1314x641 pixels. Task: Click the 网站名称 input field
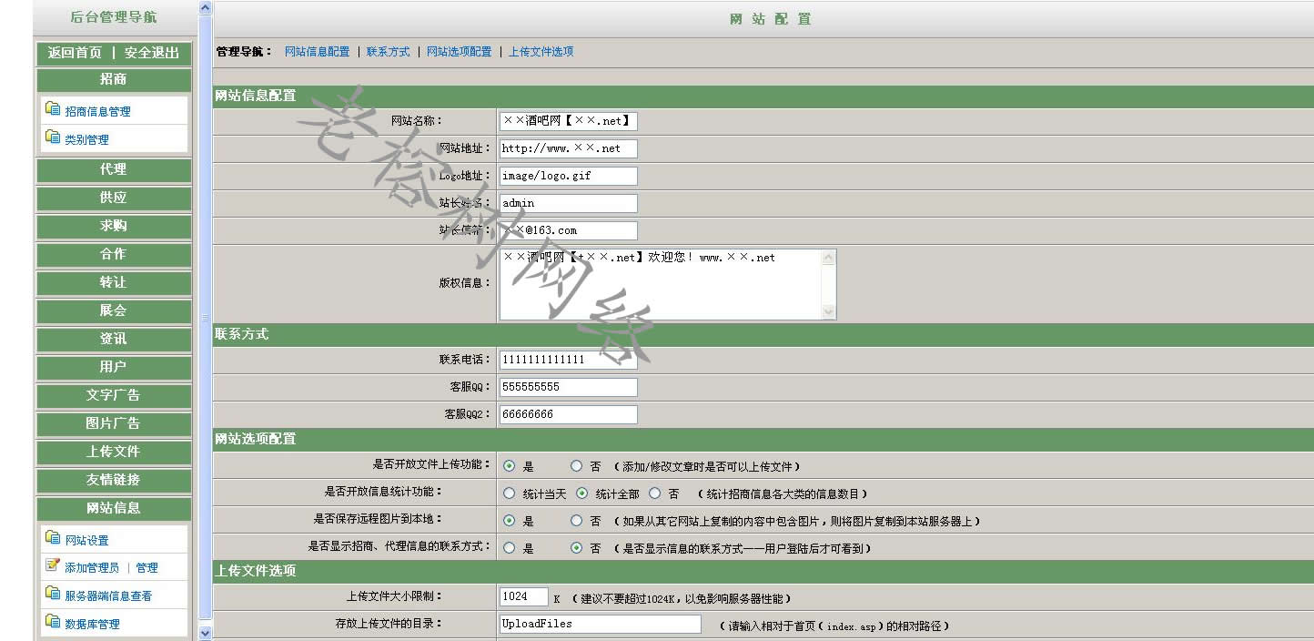(x=568, y=120)
